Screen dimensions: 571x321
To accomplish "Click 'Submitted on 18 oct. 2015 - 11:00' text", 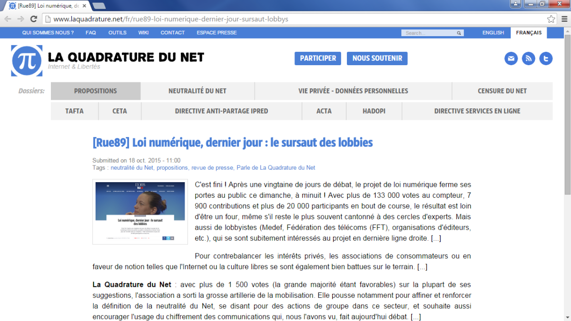I will [137, 161].
